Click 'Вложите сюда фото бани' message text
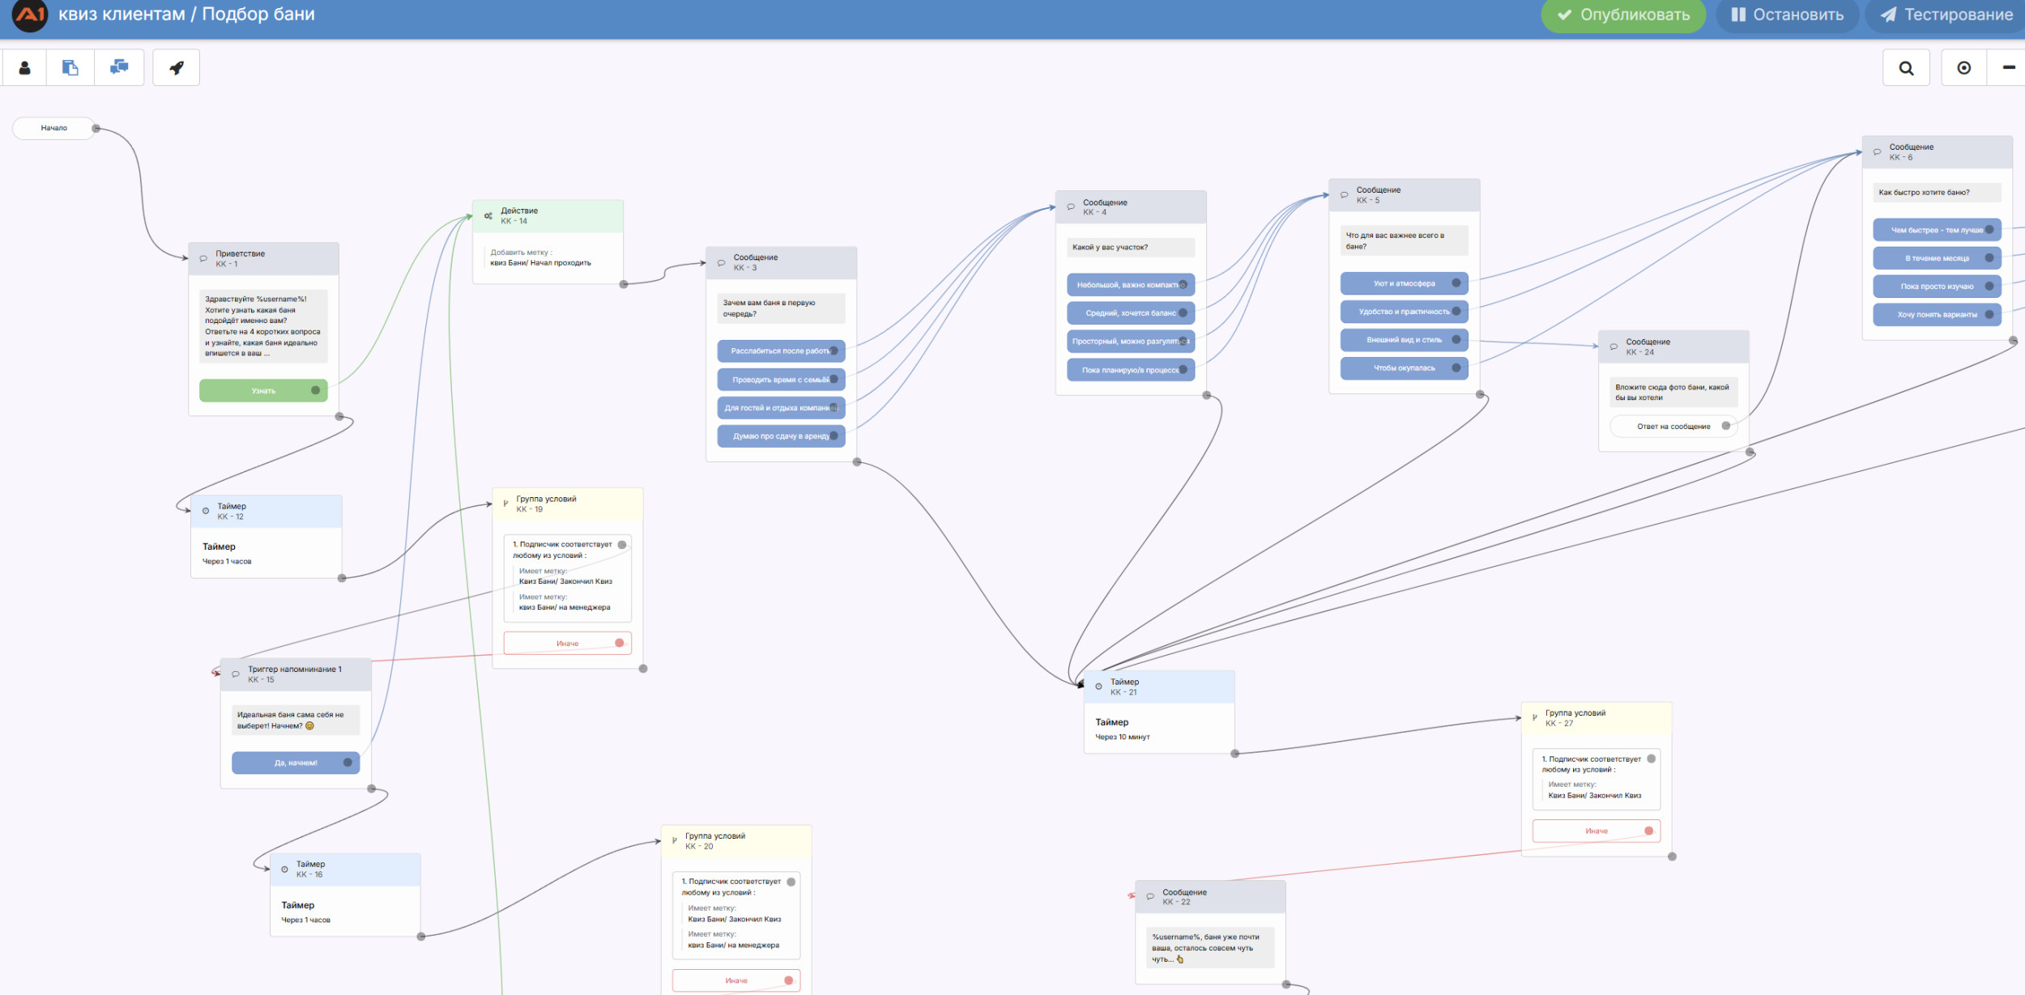Viewport: 2025px width, 995px height. point(1672,393)
